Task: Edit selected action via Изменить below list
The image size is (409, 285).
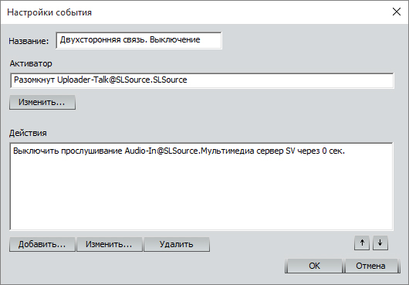Action: pyautogui.click(x=110, y=244)
